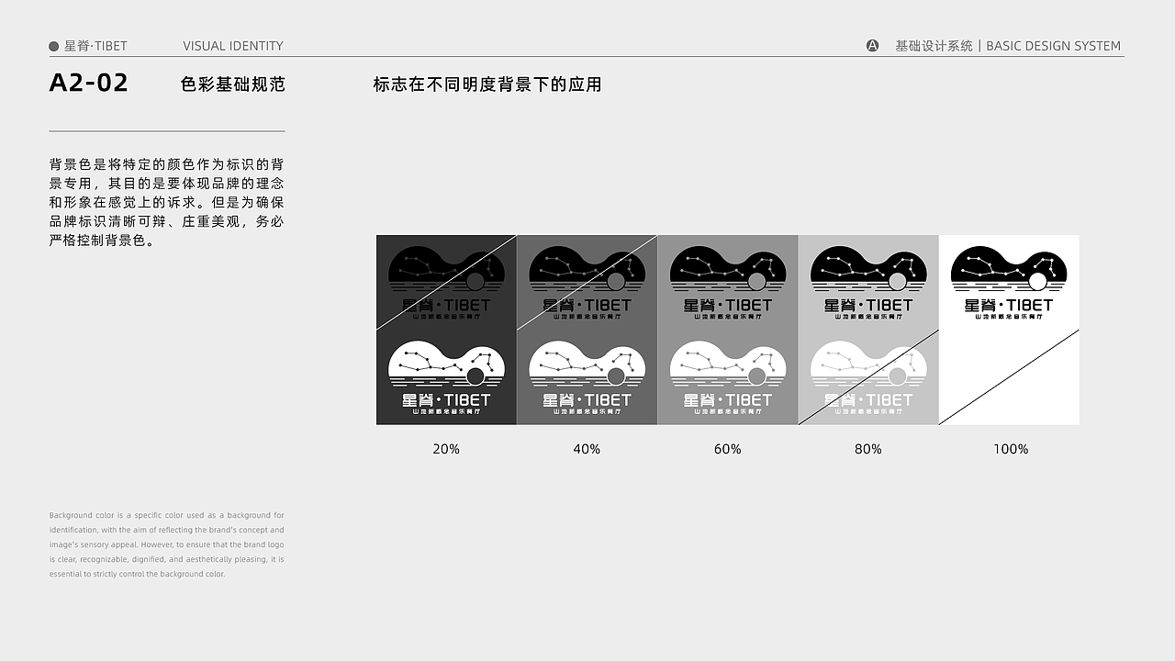
Task: Click the 60% brightness label
Action: coord(728,449)
